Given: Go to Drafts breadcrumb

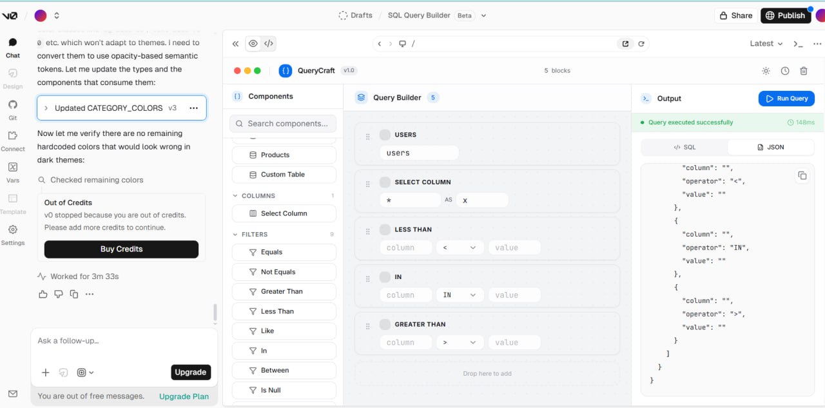Looking at the screenshot, I should pos(356,15).
